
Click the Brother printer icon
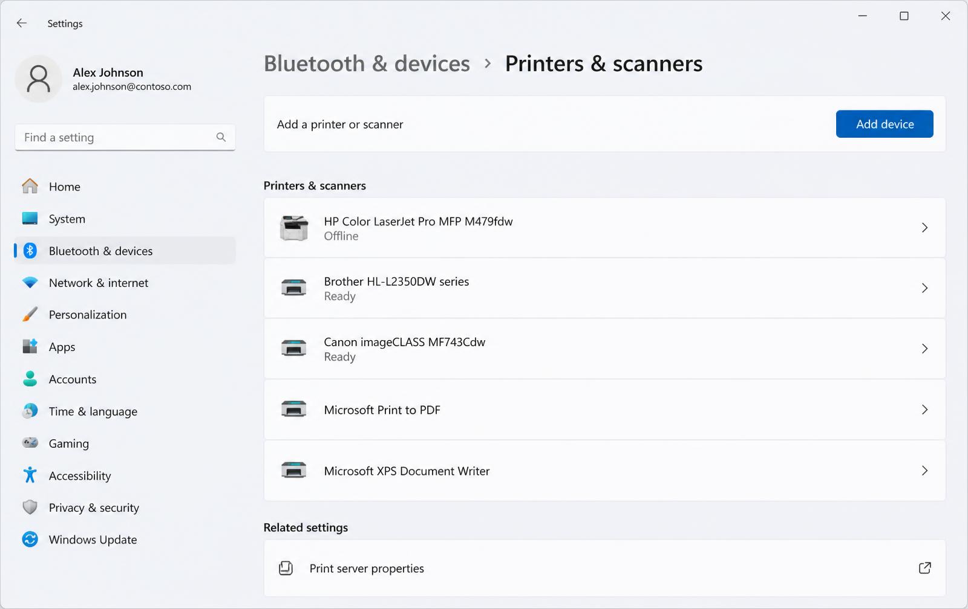coord(294,288)
